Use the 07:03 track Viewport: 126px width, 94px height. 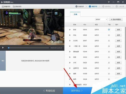click(118, 74)
